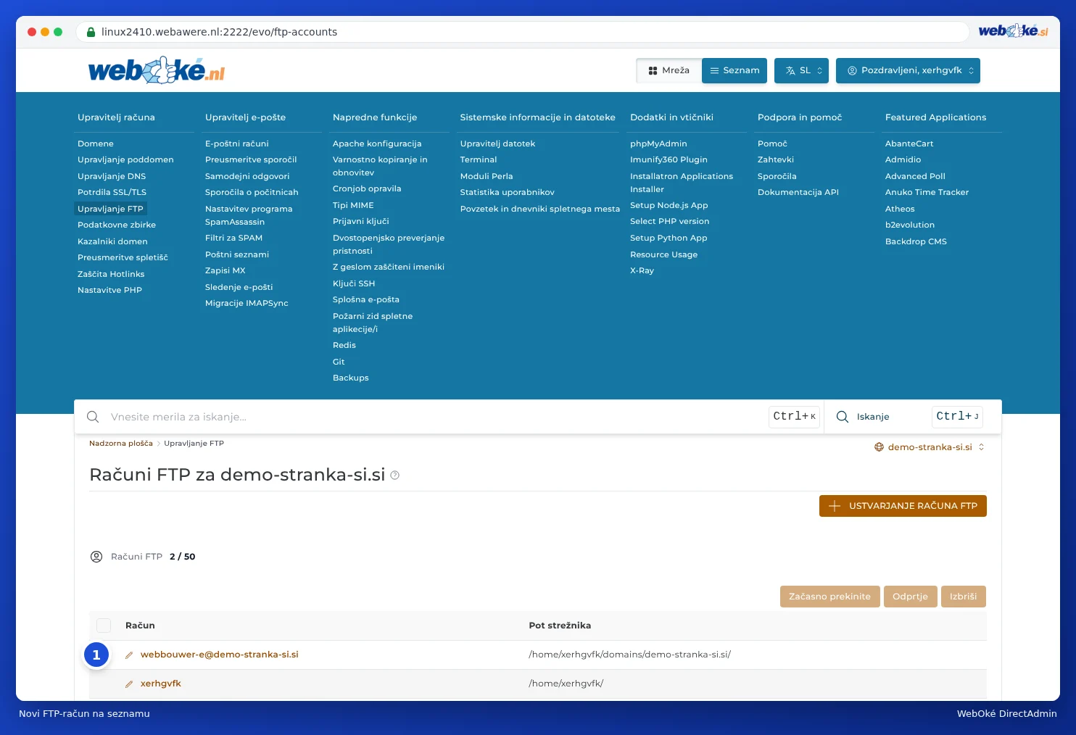This screenshot has height=735, width=1076.
Task: Click the search criteria input field
Action: [x=435, y=417]
